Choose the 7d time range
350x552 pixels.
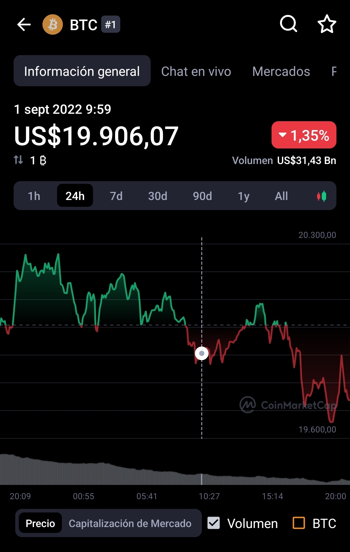click(x=116, y=196)
